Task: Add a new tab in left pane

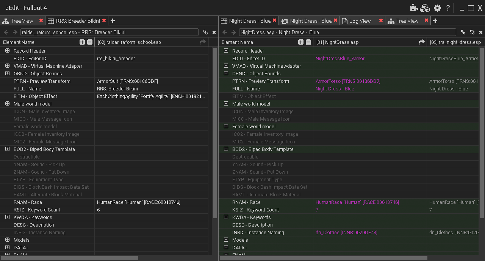Action: pyautogui.click(x=113, y=21)
